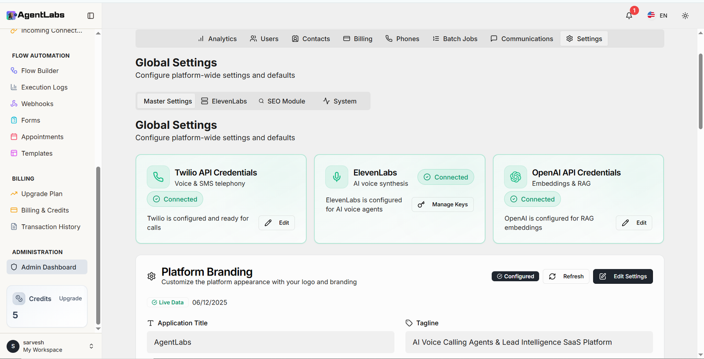
Task: Click the credits count 5
Action: [15, 315]
